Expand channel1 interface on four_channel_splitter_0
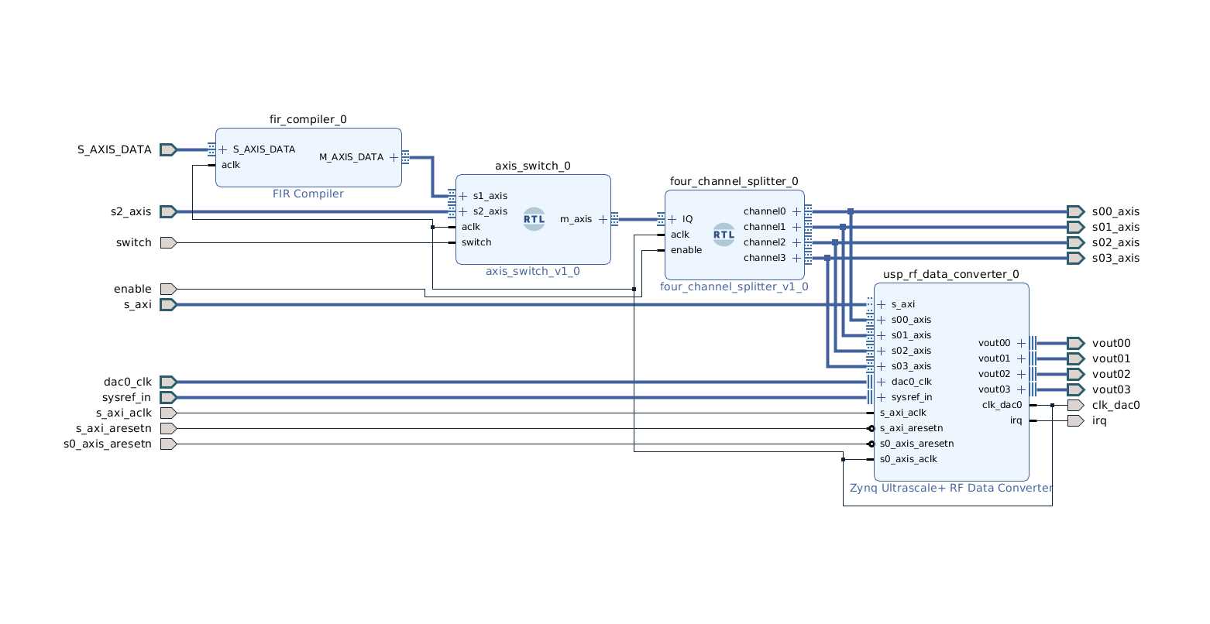 (796, 227)
